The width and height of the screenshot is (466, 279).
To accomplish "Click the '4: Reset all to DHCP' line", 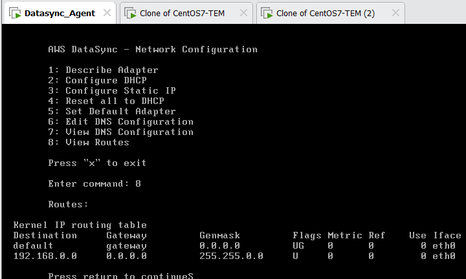I will click(106, 101).
